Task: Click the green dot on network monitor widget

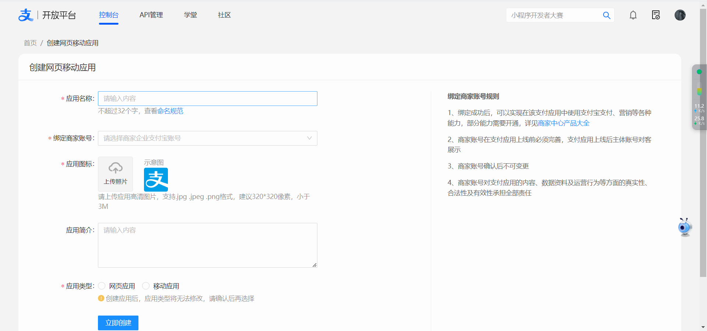Action: 699,72
